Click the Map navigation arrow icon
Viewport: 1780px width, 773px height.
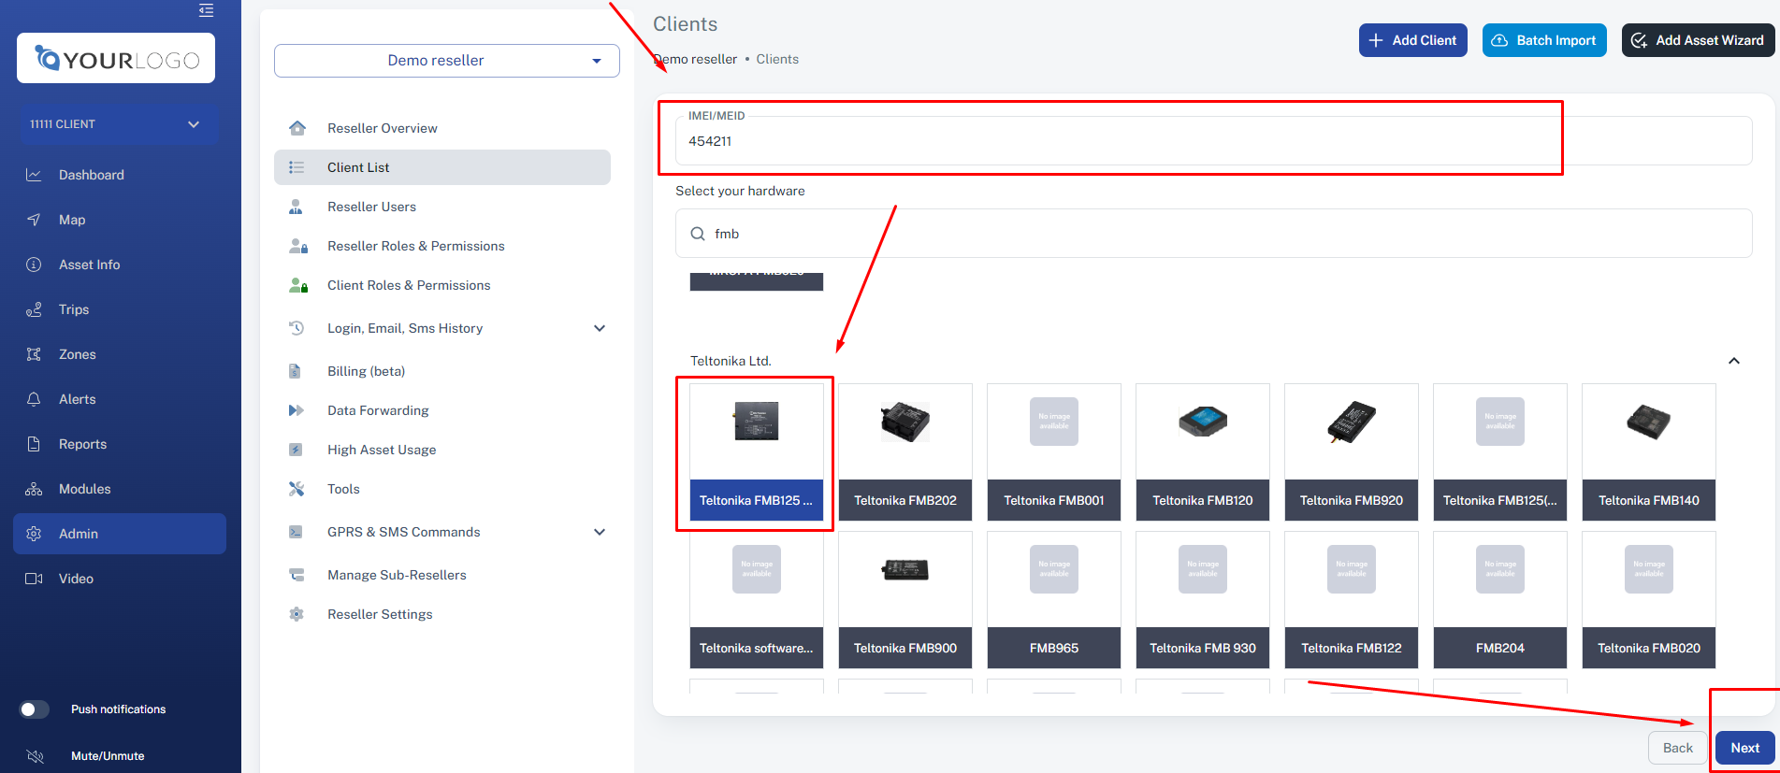(x=34, y=220)
